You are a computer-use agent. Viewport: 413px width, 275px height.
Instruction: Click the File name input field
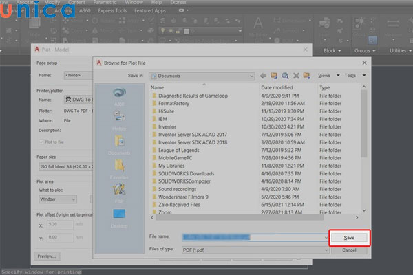[x=255, y=238]
